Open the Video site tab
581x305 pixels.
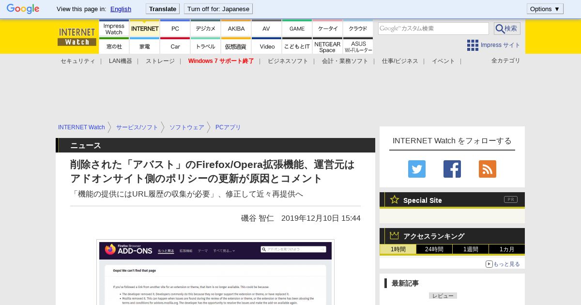coord(266,46)
